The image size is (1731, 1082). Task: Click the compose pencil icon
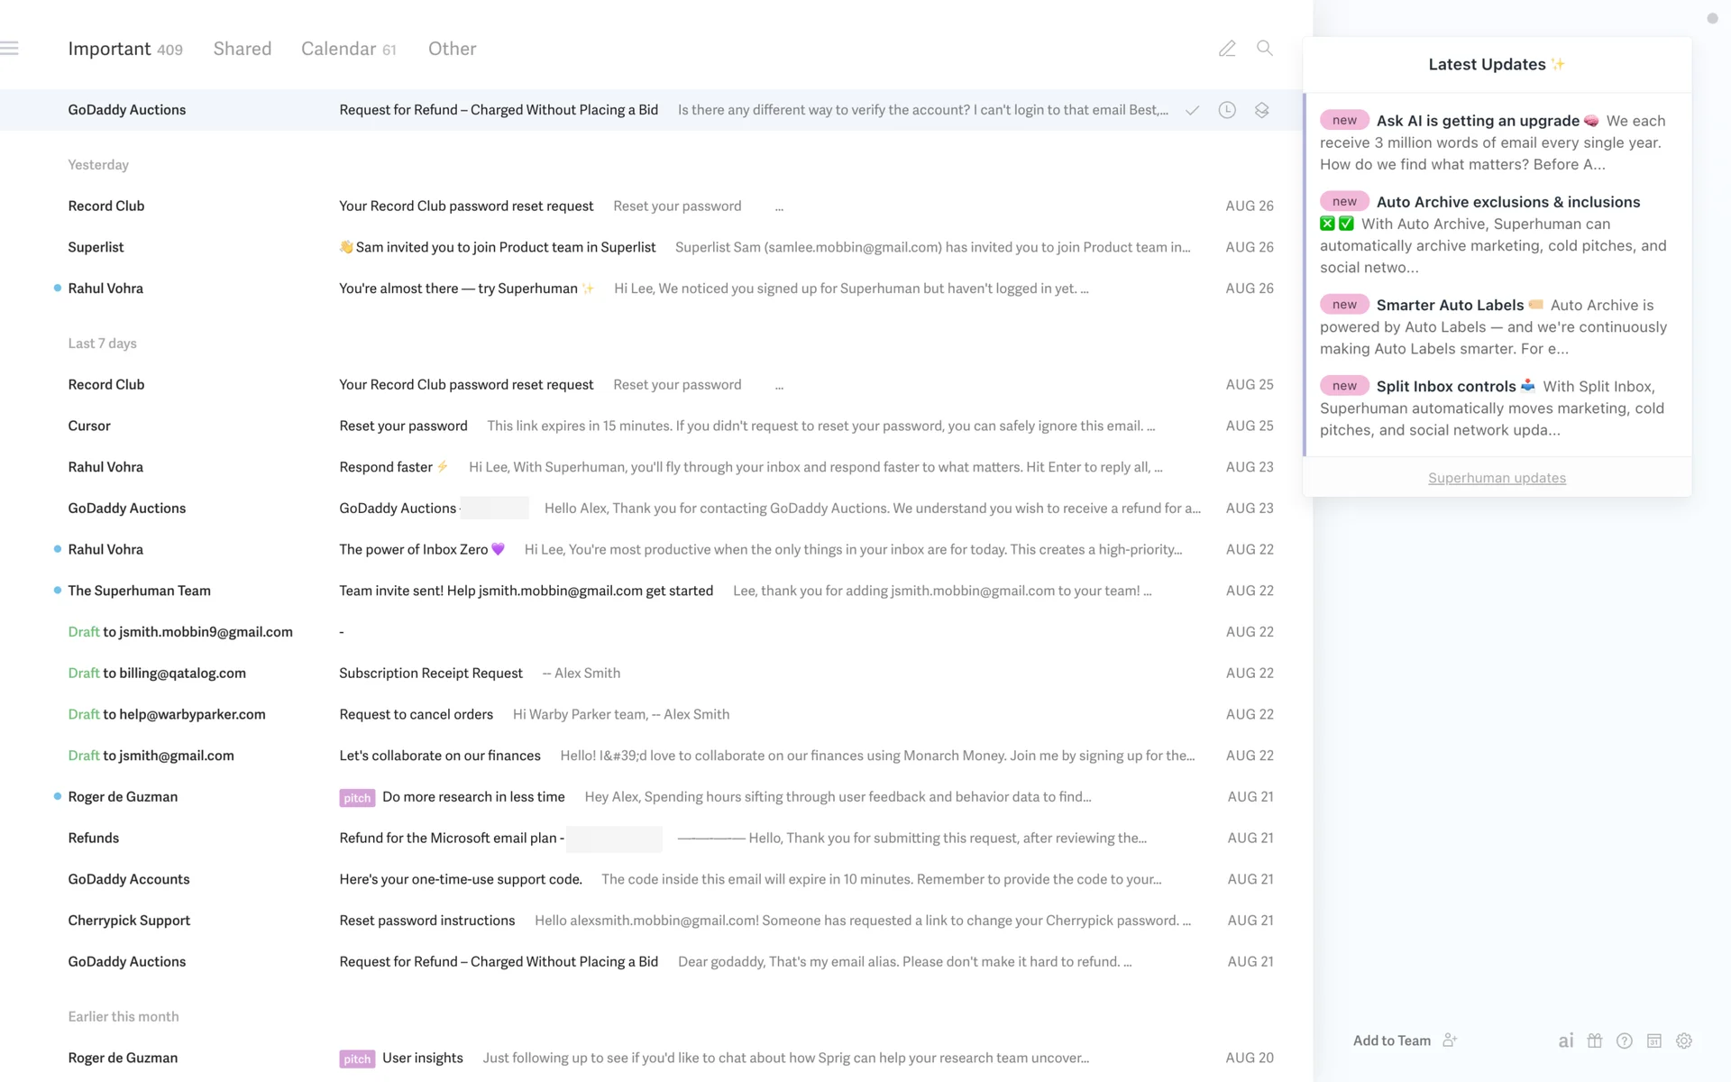click(1227, 49)
